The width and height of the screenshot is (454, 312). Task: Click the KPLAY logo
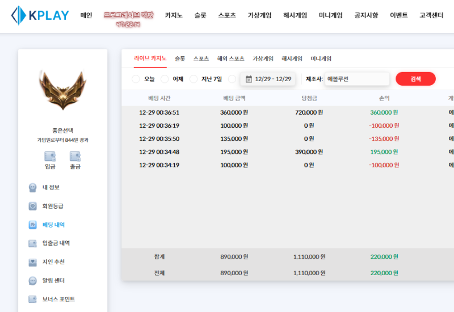point(40,15)
